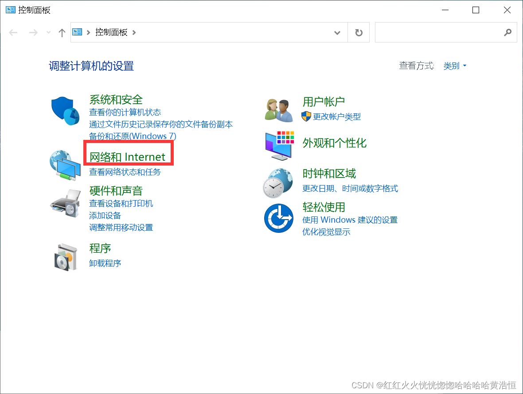
Task: Click into the Control Panel search box
Action: pyautogui.click(x=446, y=32)
